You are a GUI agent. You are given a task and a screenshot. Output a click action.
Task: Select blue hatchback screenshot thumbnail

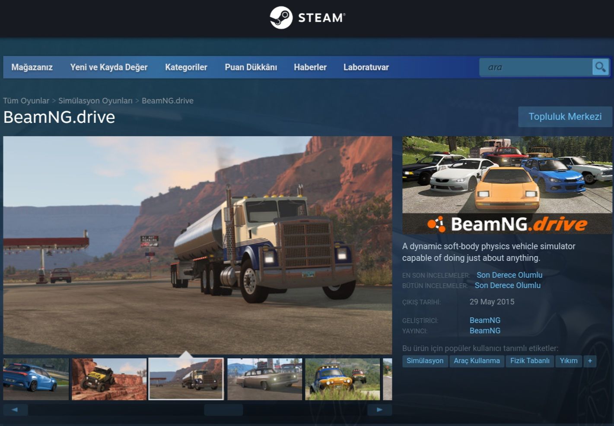coord(36,379)
